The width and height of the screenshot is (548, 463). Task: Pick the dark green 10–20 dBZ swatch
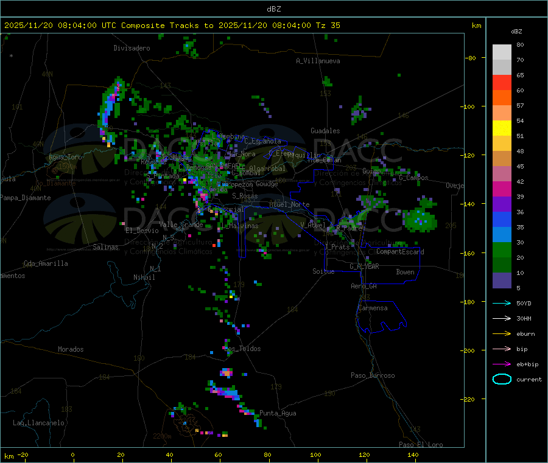tap(502, 265)
